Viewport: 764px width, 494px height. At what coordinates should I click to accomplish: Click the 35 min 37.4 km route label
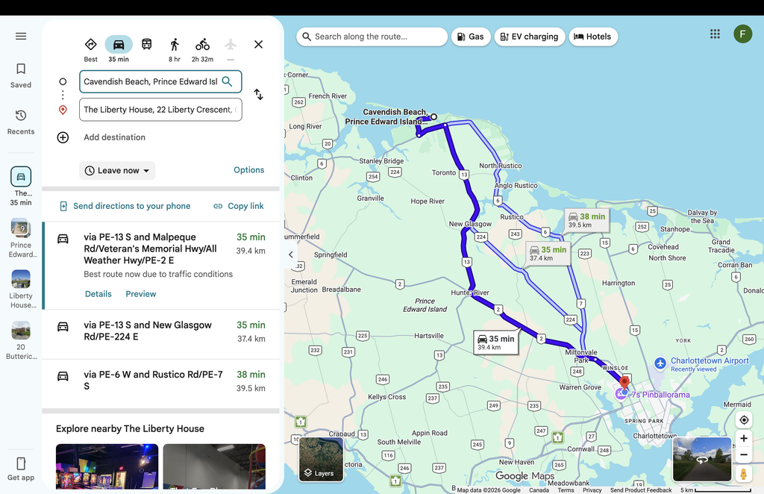click(x=548, y=253)
